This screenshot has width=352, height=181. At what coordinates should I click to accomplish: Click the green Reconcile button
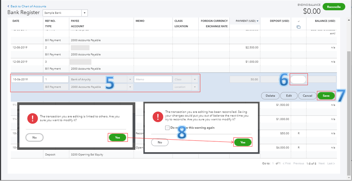[x=334, y=7]
